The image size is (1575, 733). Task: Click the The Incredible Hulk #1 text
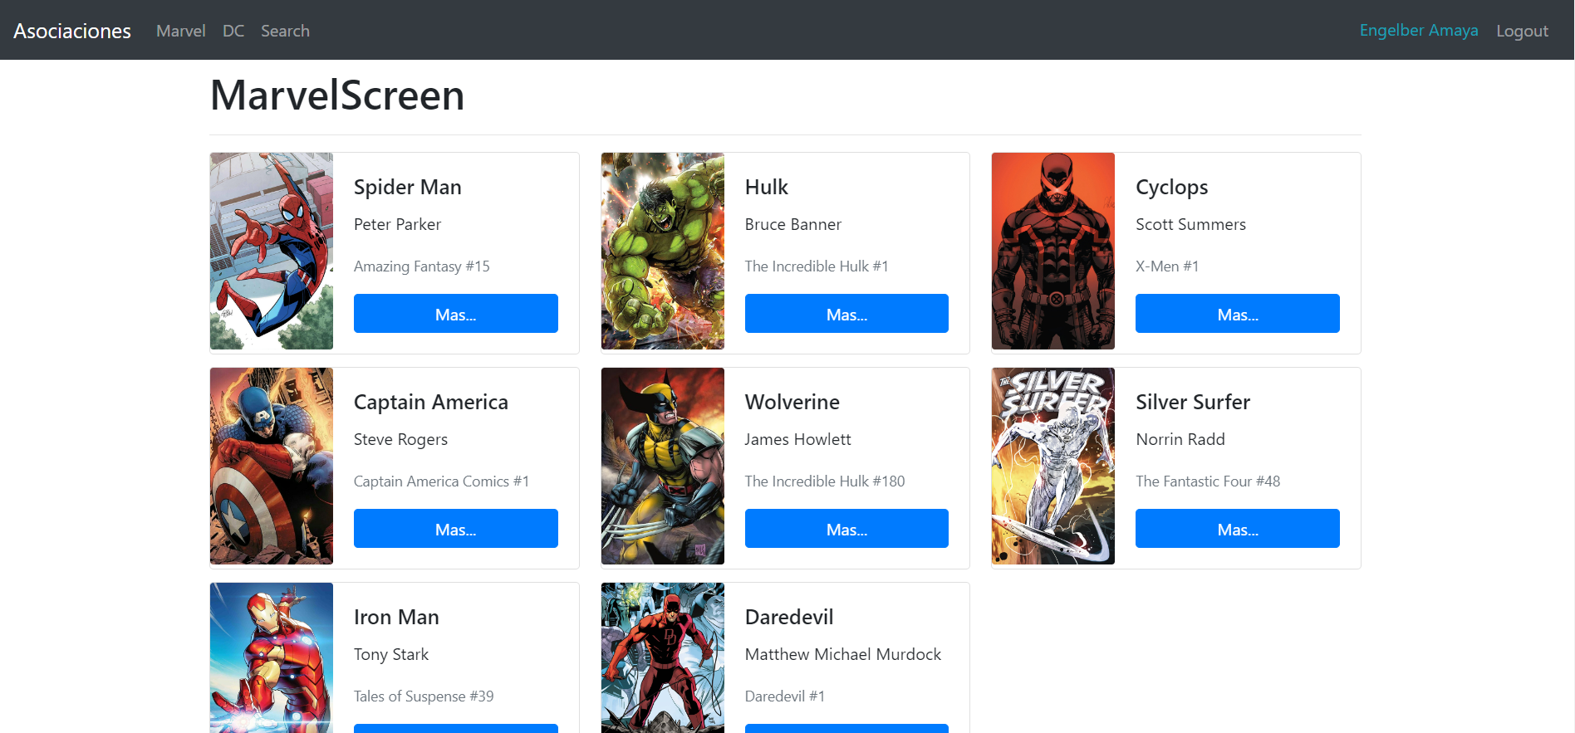817,266
